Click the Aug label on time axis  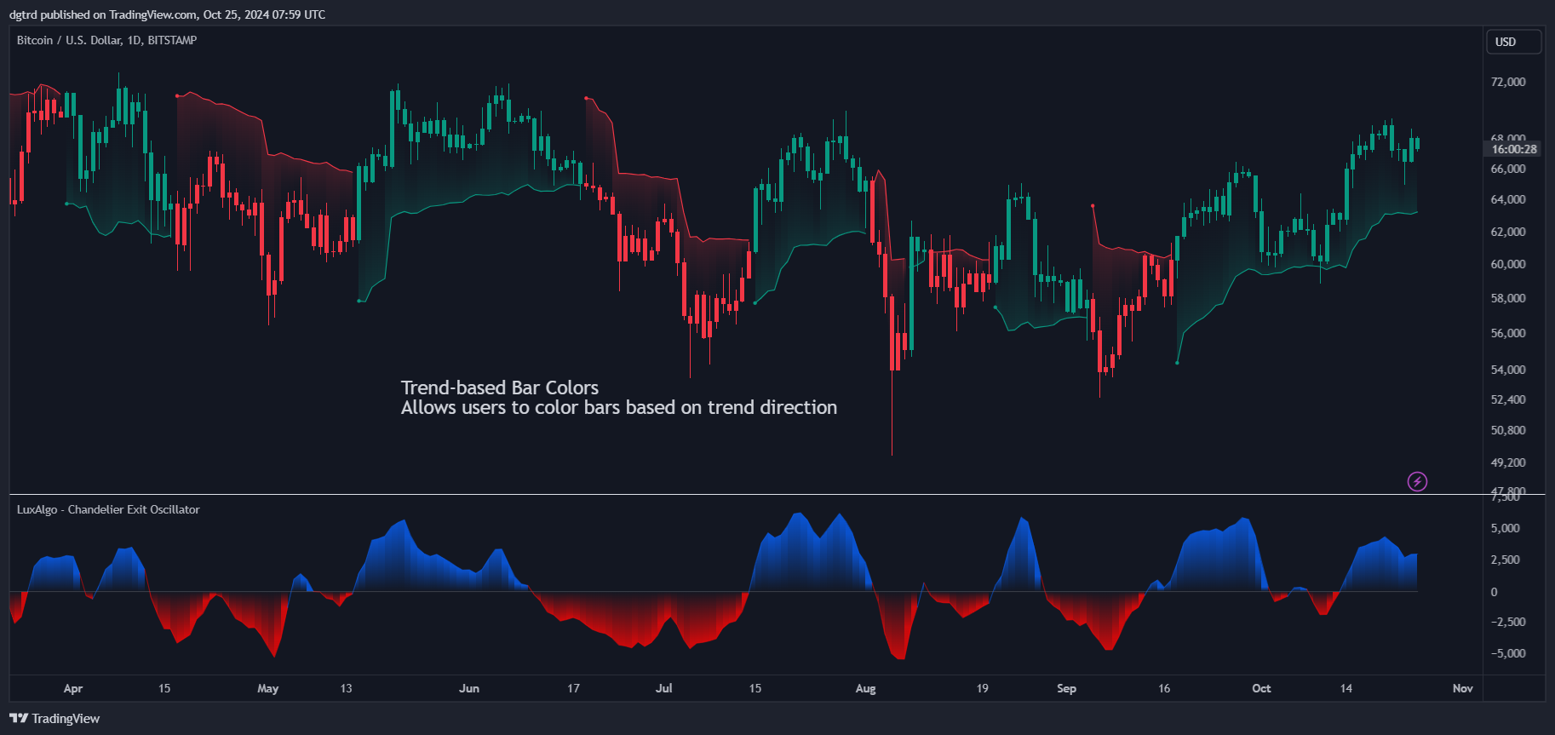[x=866, y=688]
